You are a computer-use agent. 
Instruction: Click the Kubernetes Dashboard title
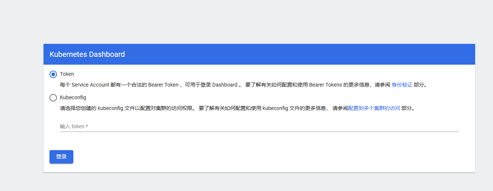click(x=87, y=54)
